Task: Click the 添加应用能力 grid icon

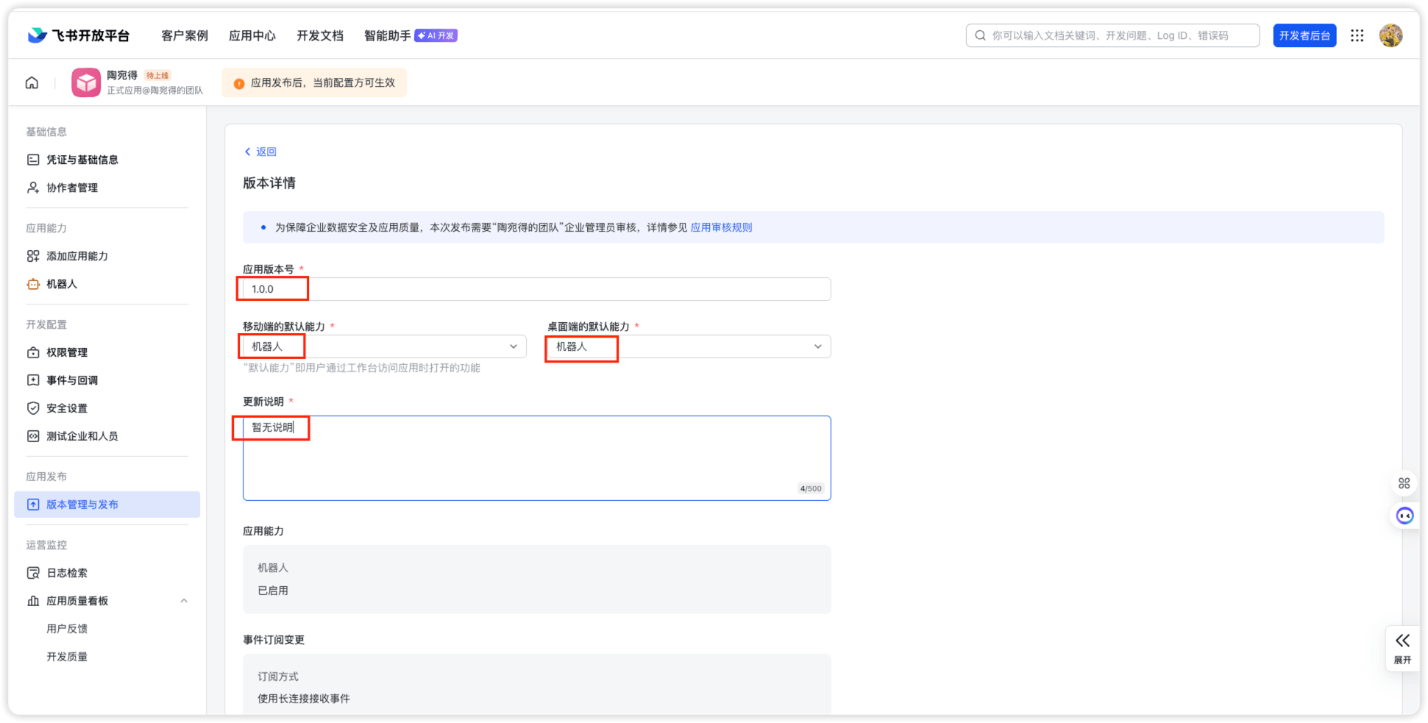Action: tap(33, 256)
